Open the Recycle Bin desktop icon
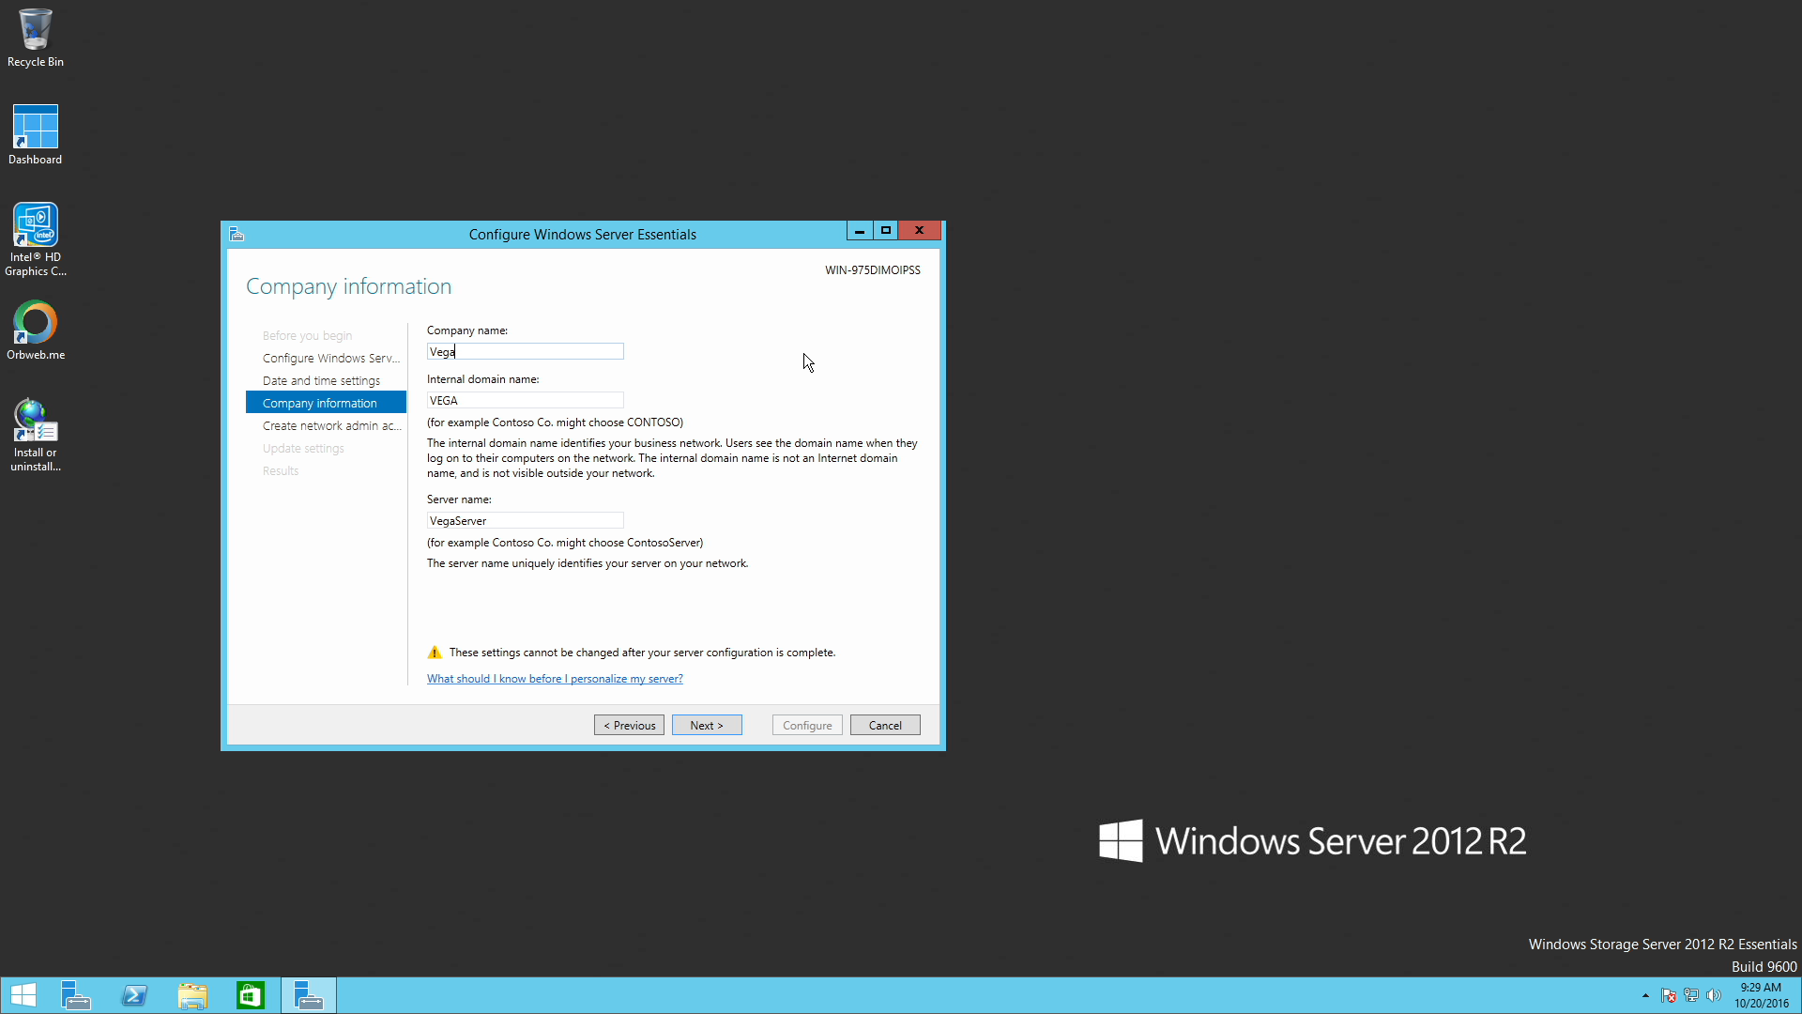 (x=35, y=38)
